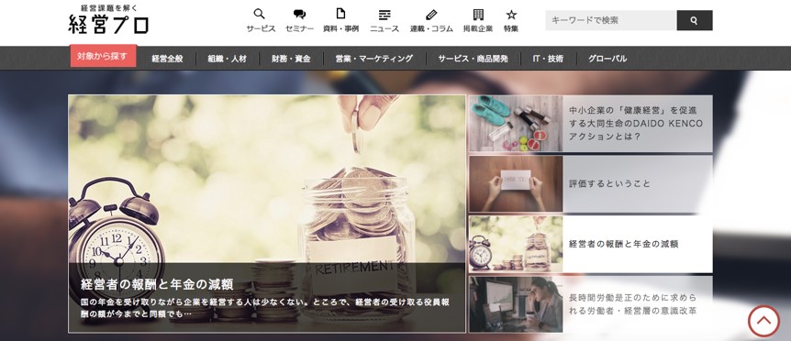Open the sneakers and dumbbells thumbnail

pyautogui.click(x=516, y=124)
